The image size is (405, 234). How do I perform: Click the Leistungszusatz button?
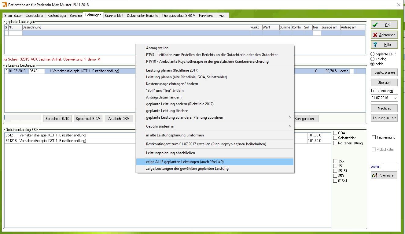pos(384,118)
